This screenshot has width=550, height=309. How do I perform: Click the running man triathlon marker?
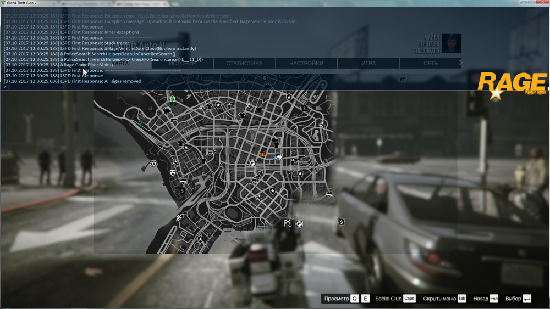(180, 217)
